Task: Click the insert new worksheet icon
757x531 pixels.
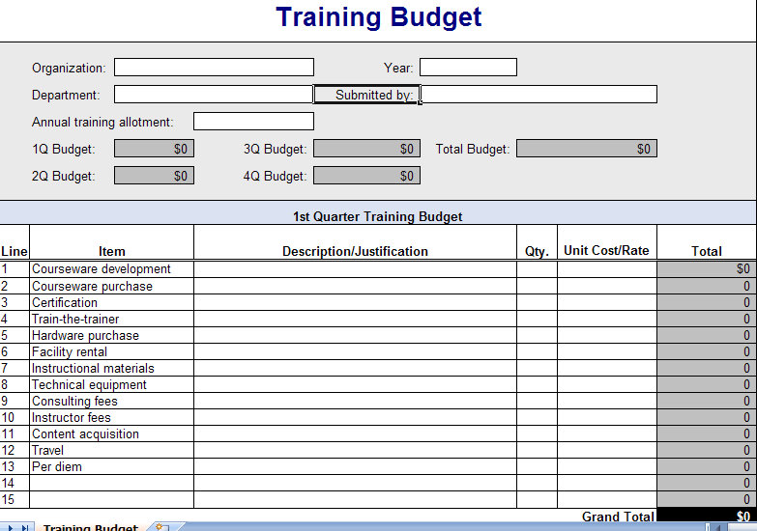Action: pos(162,528)
